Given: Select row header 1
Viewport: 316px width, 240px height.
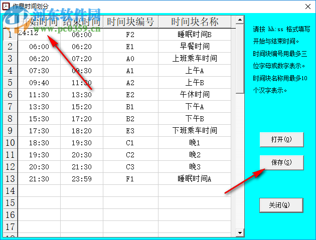Looking at the screenshot, I should tap(10, 35).
